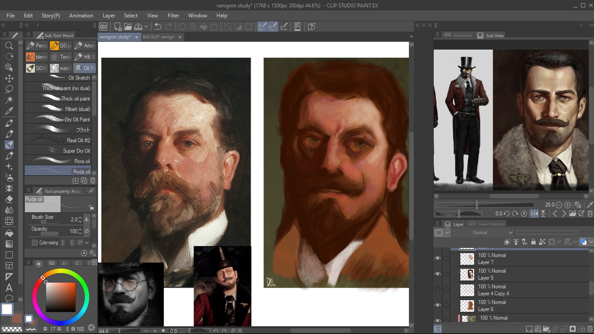Screen dimensions: 594x334
Task: Hide Layer 7 using its eye icon
Action: tap(438, 258)
